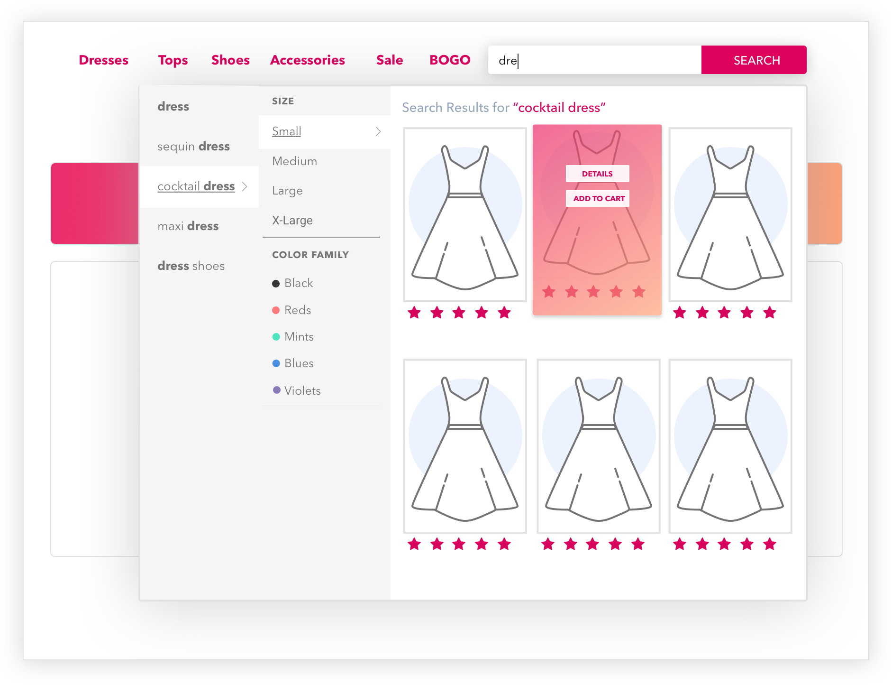This screenshot has height=685, width=892.
Task: Choose the sequin dress suggestion
Action: (x=193, y=147)
